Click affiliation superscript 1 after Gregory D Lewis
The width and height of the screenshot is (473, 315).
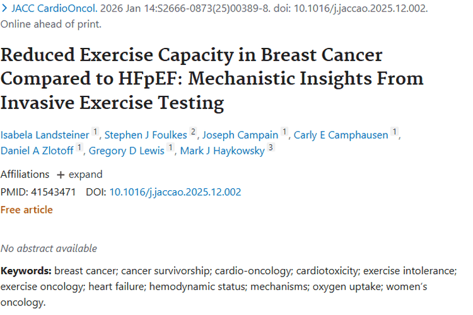(x=170, y=149)
